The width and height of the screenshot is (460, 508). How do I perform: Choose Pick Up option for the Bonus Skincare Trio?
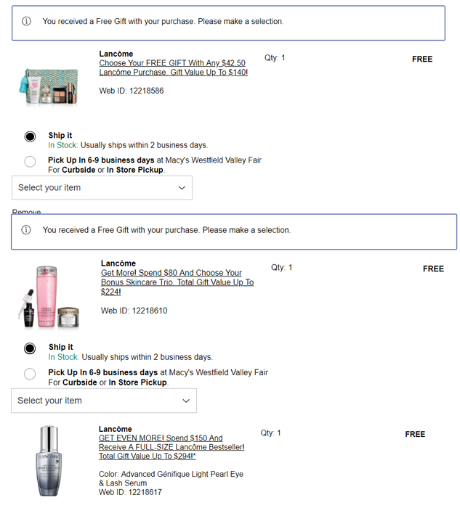[30, 374]
